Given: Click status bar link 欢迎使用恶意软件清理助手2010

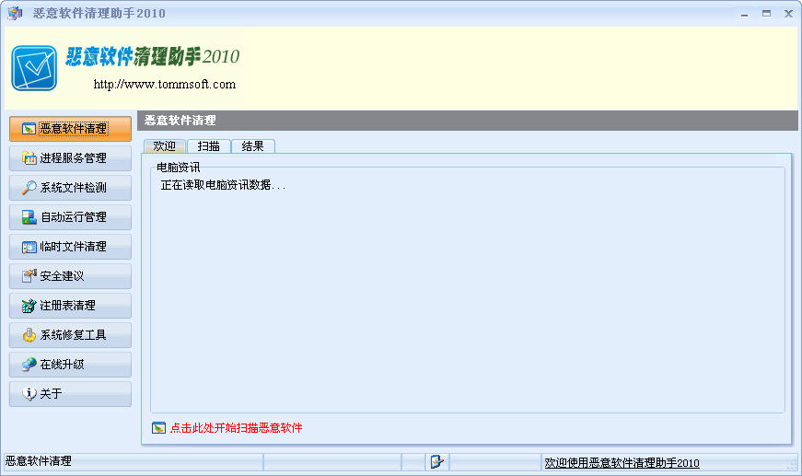Looking at the screenshot, I should 622,463.
